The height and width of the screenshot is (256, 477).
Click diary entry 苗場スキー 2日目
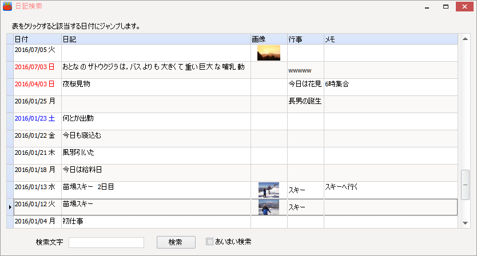click(156, 190)
